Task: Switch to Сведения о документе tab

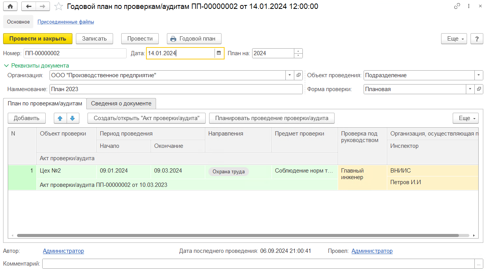Action: pyautogui.click(x=121, y=103)
